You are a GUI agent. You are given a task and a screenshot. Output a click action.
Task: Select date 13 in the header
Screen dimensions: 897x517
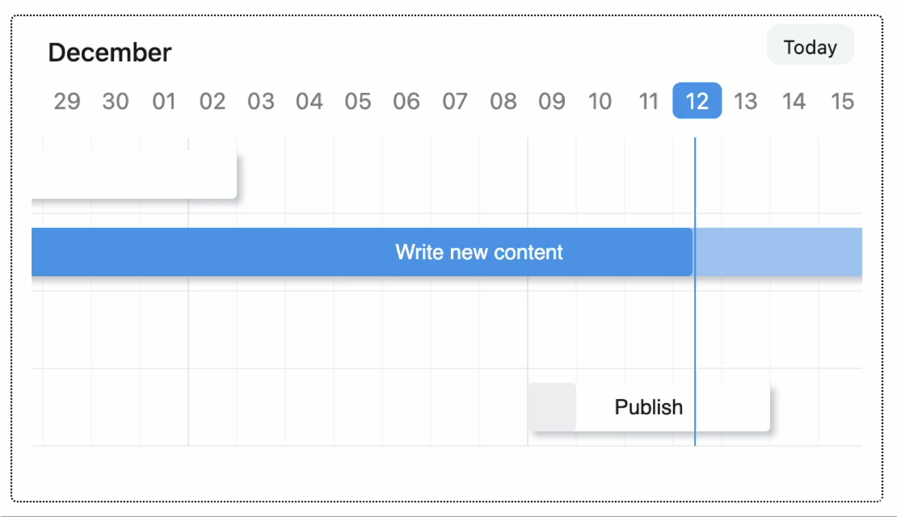(745, 101)
